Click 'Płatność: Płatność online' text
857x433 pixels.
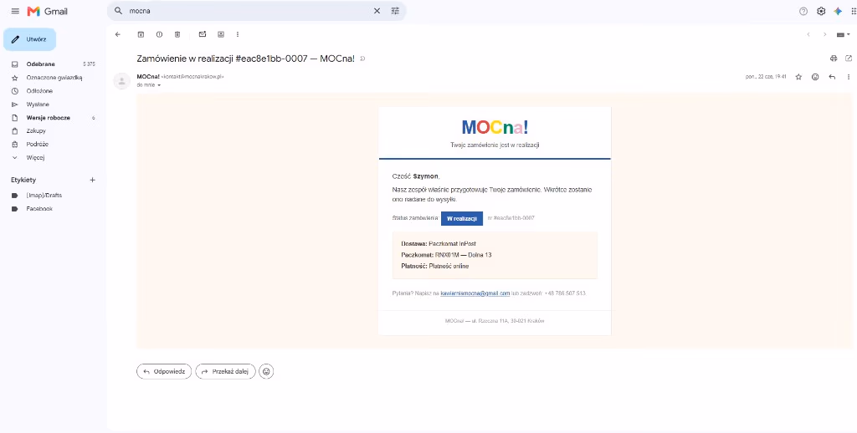tap(435, 267)
